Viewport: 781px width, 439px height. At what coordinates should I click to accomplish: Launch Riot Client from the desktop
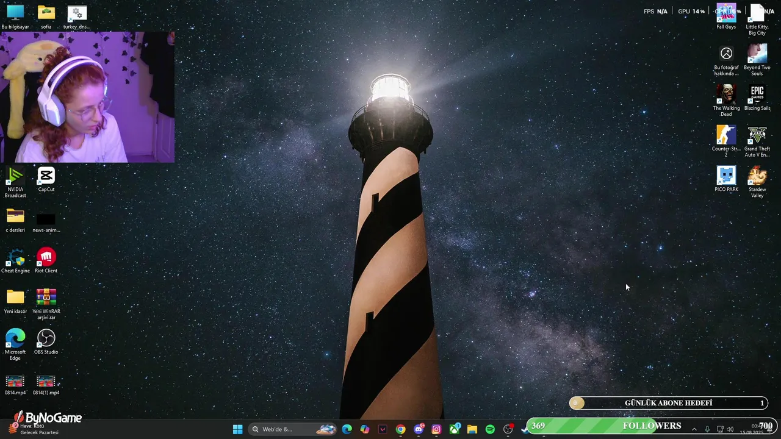[x=46, y=260]
